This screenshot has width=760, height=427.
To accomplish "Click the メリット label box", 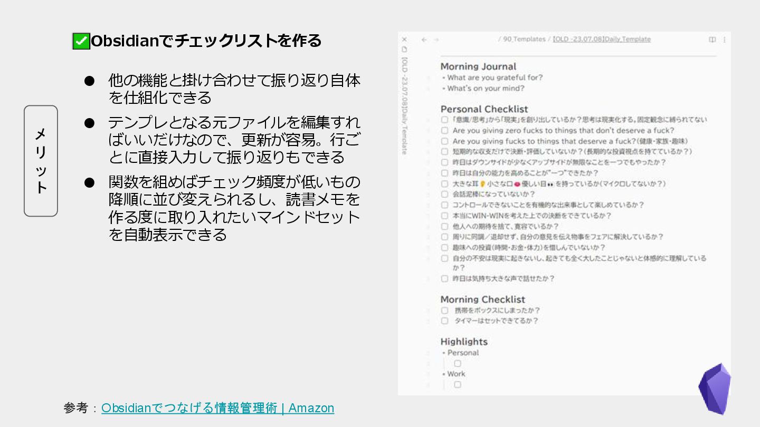I will tap(41, 161).
